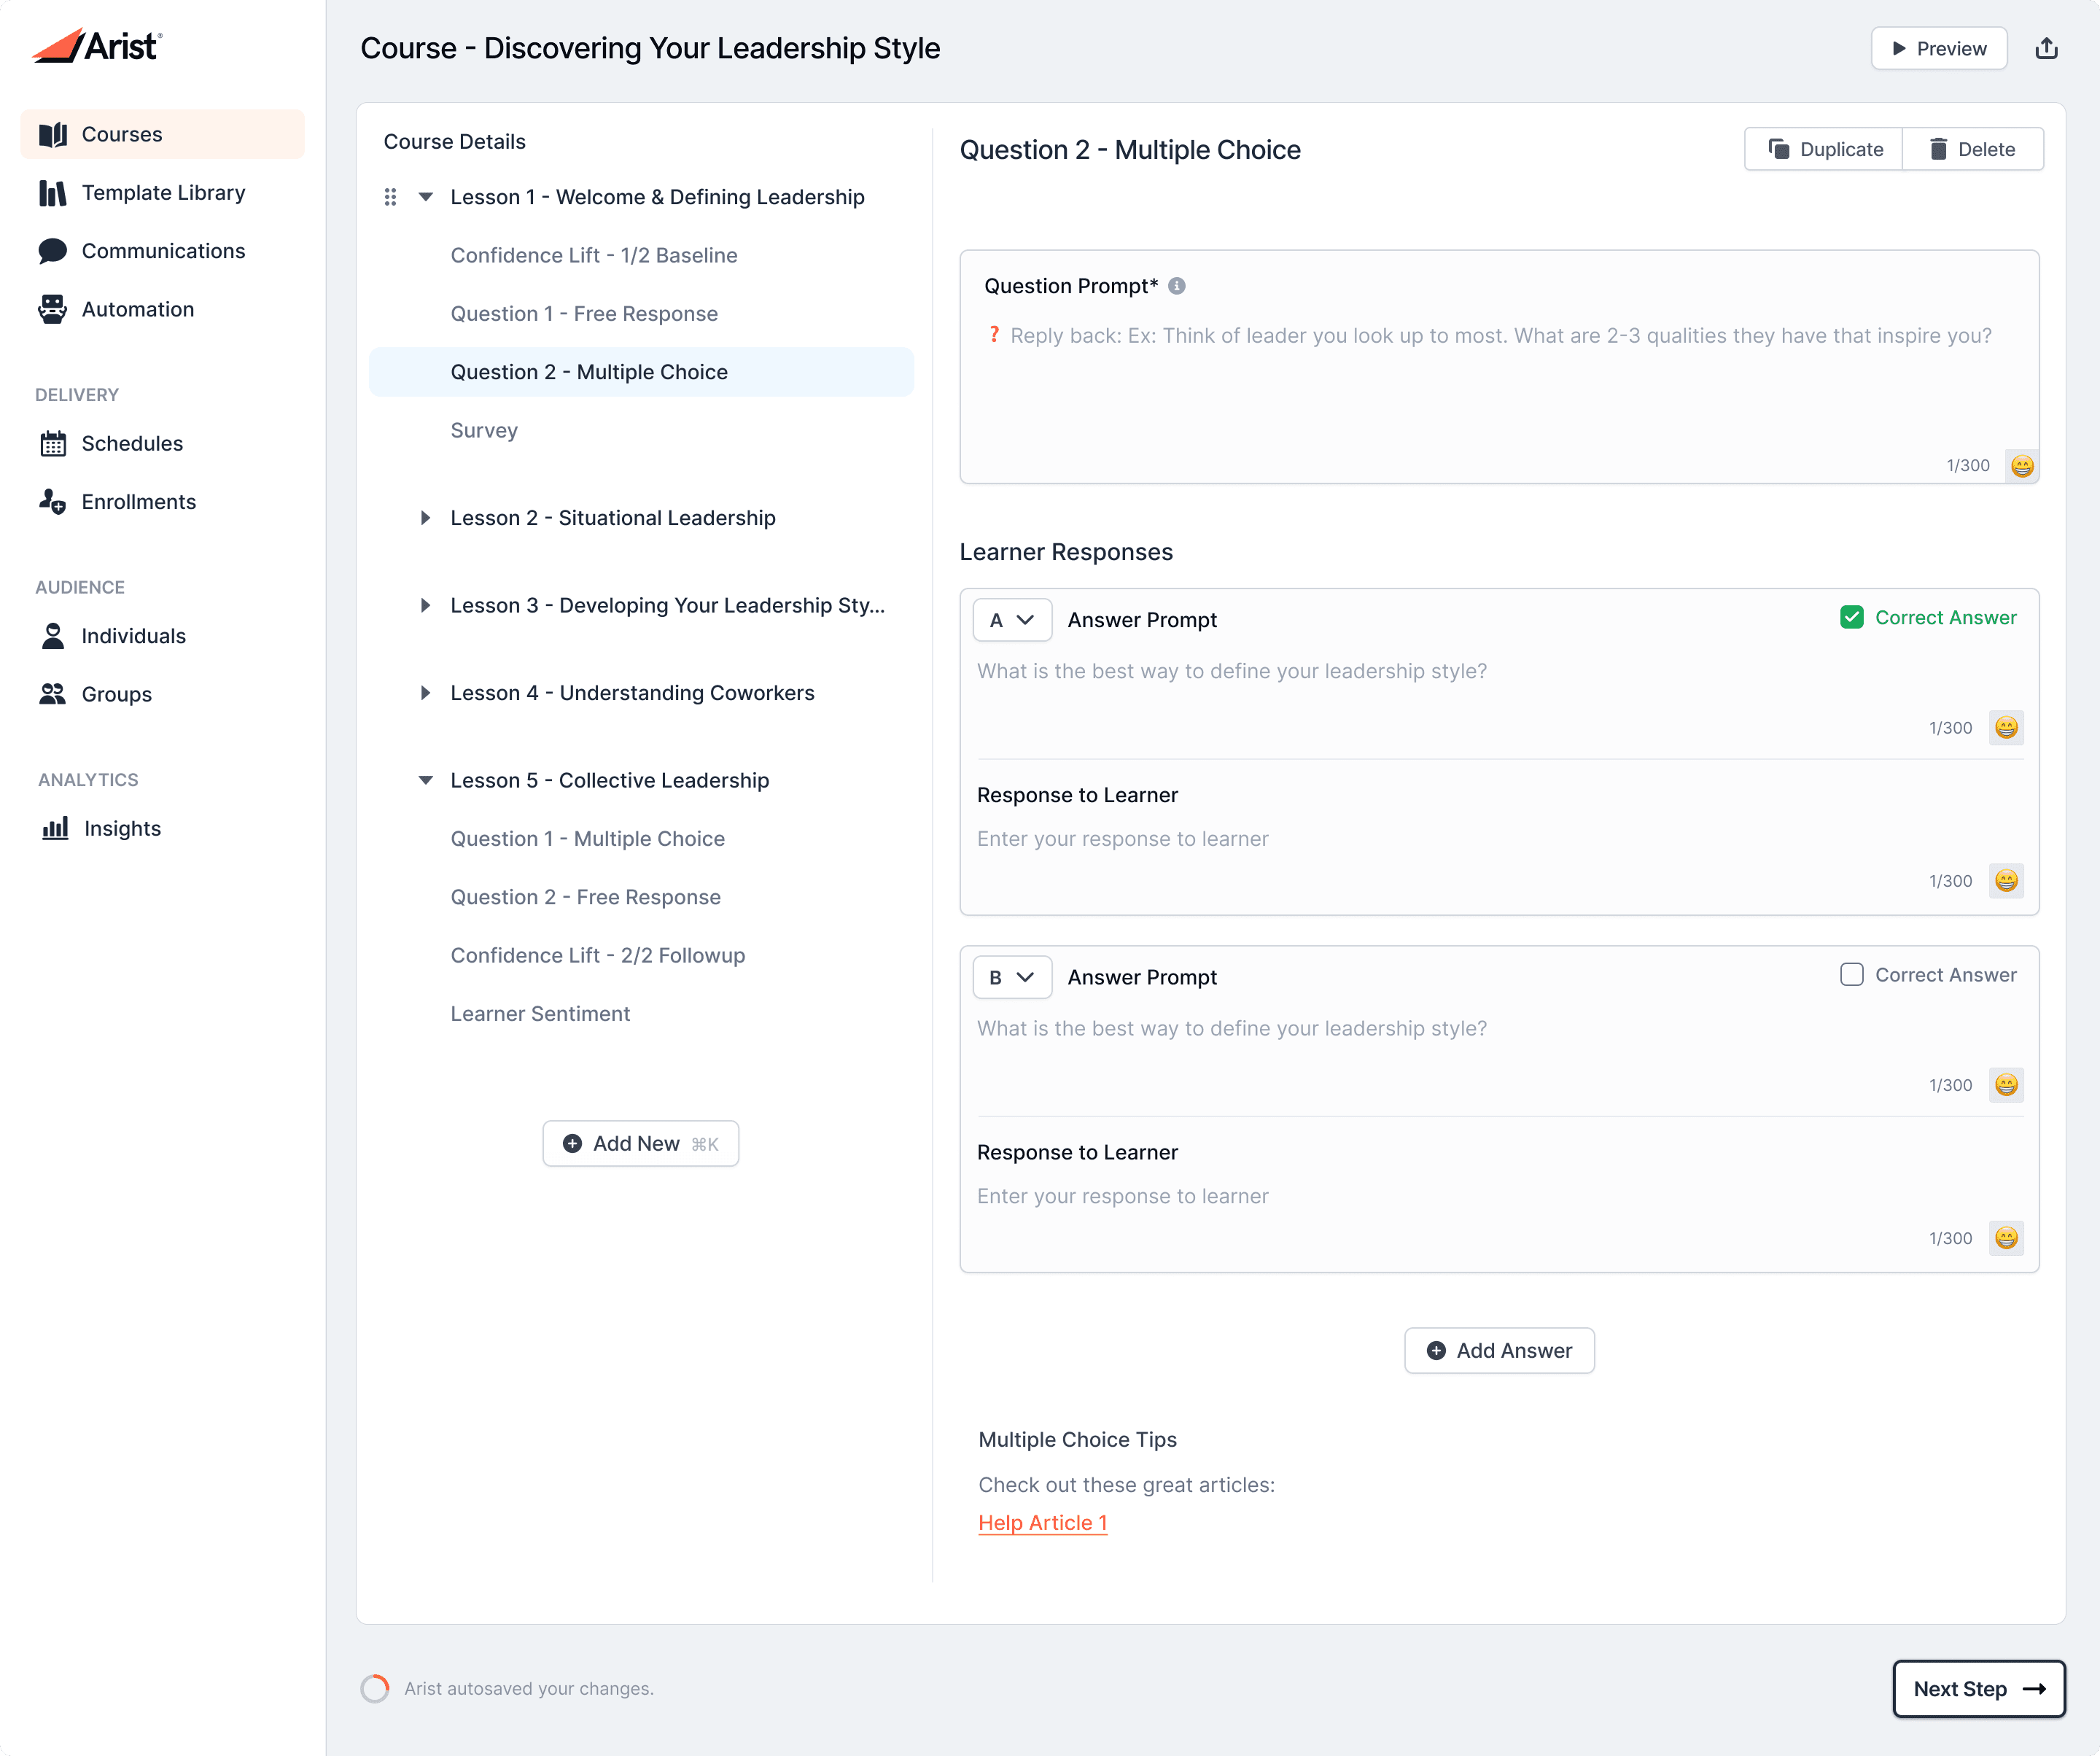2100x1756 pixels.
Task: Click the Automation robot icon in sidebar
Action: (x=52, y=309)
